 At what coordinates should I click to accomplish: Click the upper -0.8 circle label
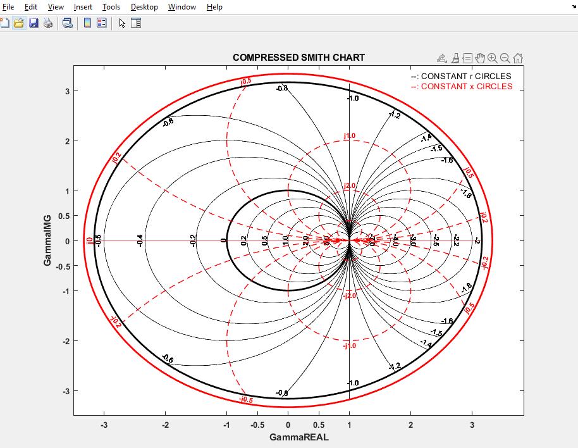(x=282, y=88)
